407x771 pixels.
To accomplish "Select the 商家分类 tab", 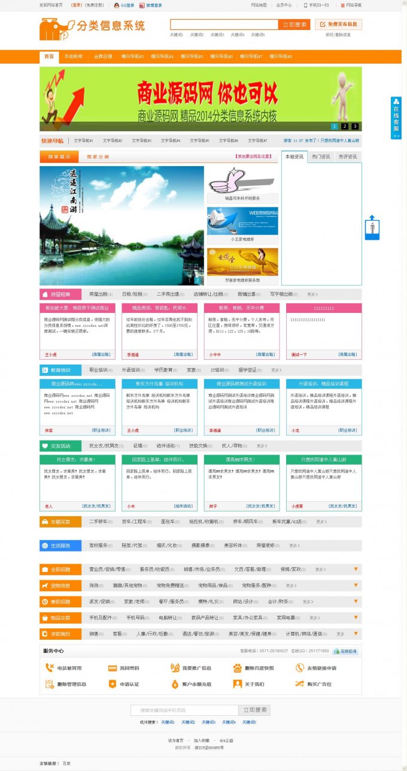I will point(98,157).
